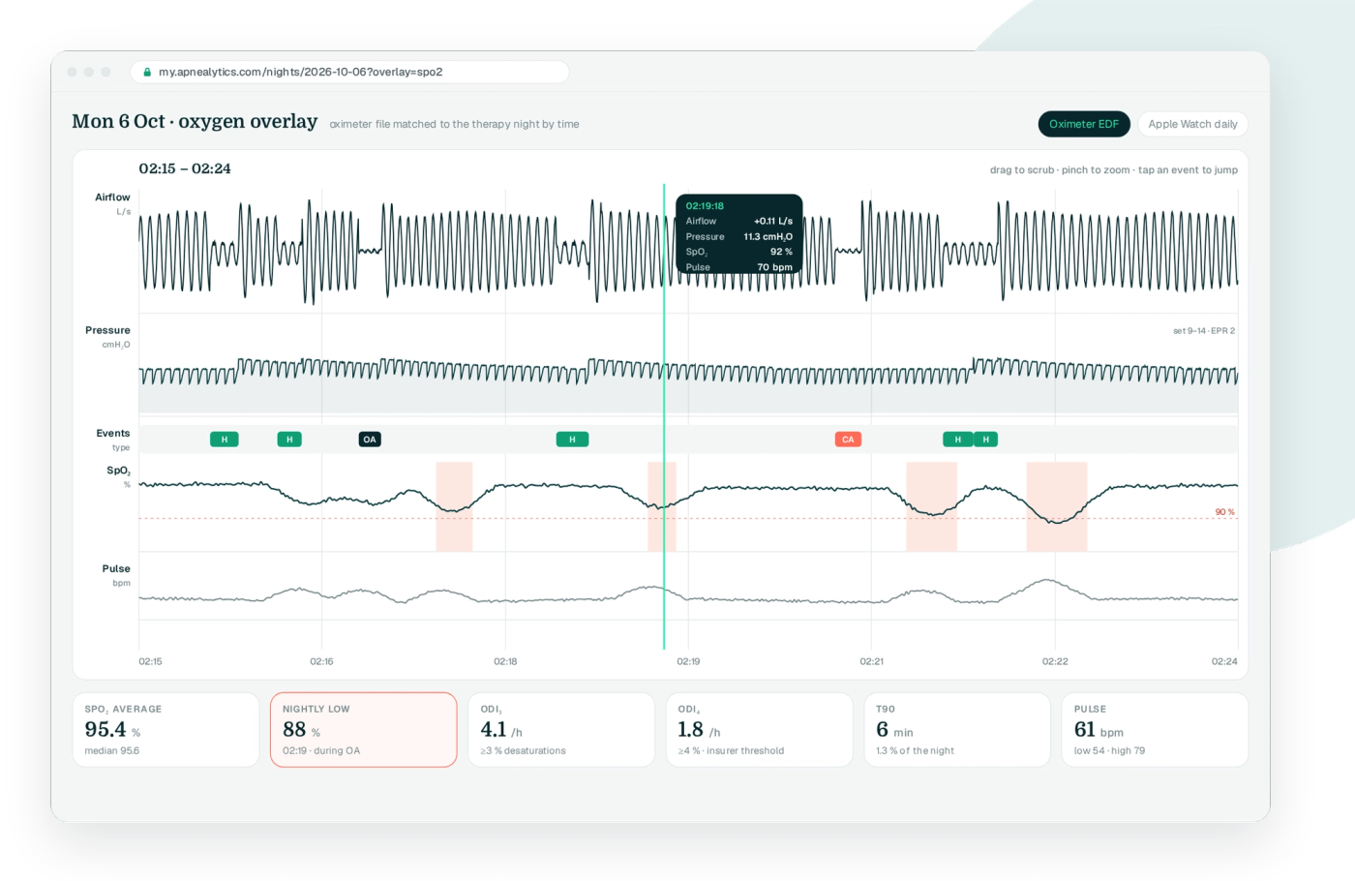The height and width of the screenshot is (881, 1355).
Task: Click the "02:18" time axis label
Action: click(x=505, y=662)
